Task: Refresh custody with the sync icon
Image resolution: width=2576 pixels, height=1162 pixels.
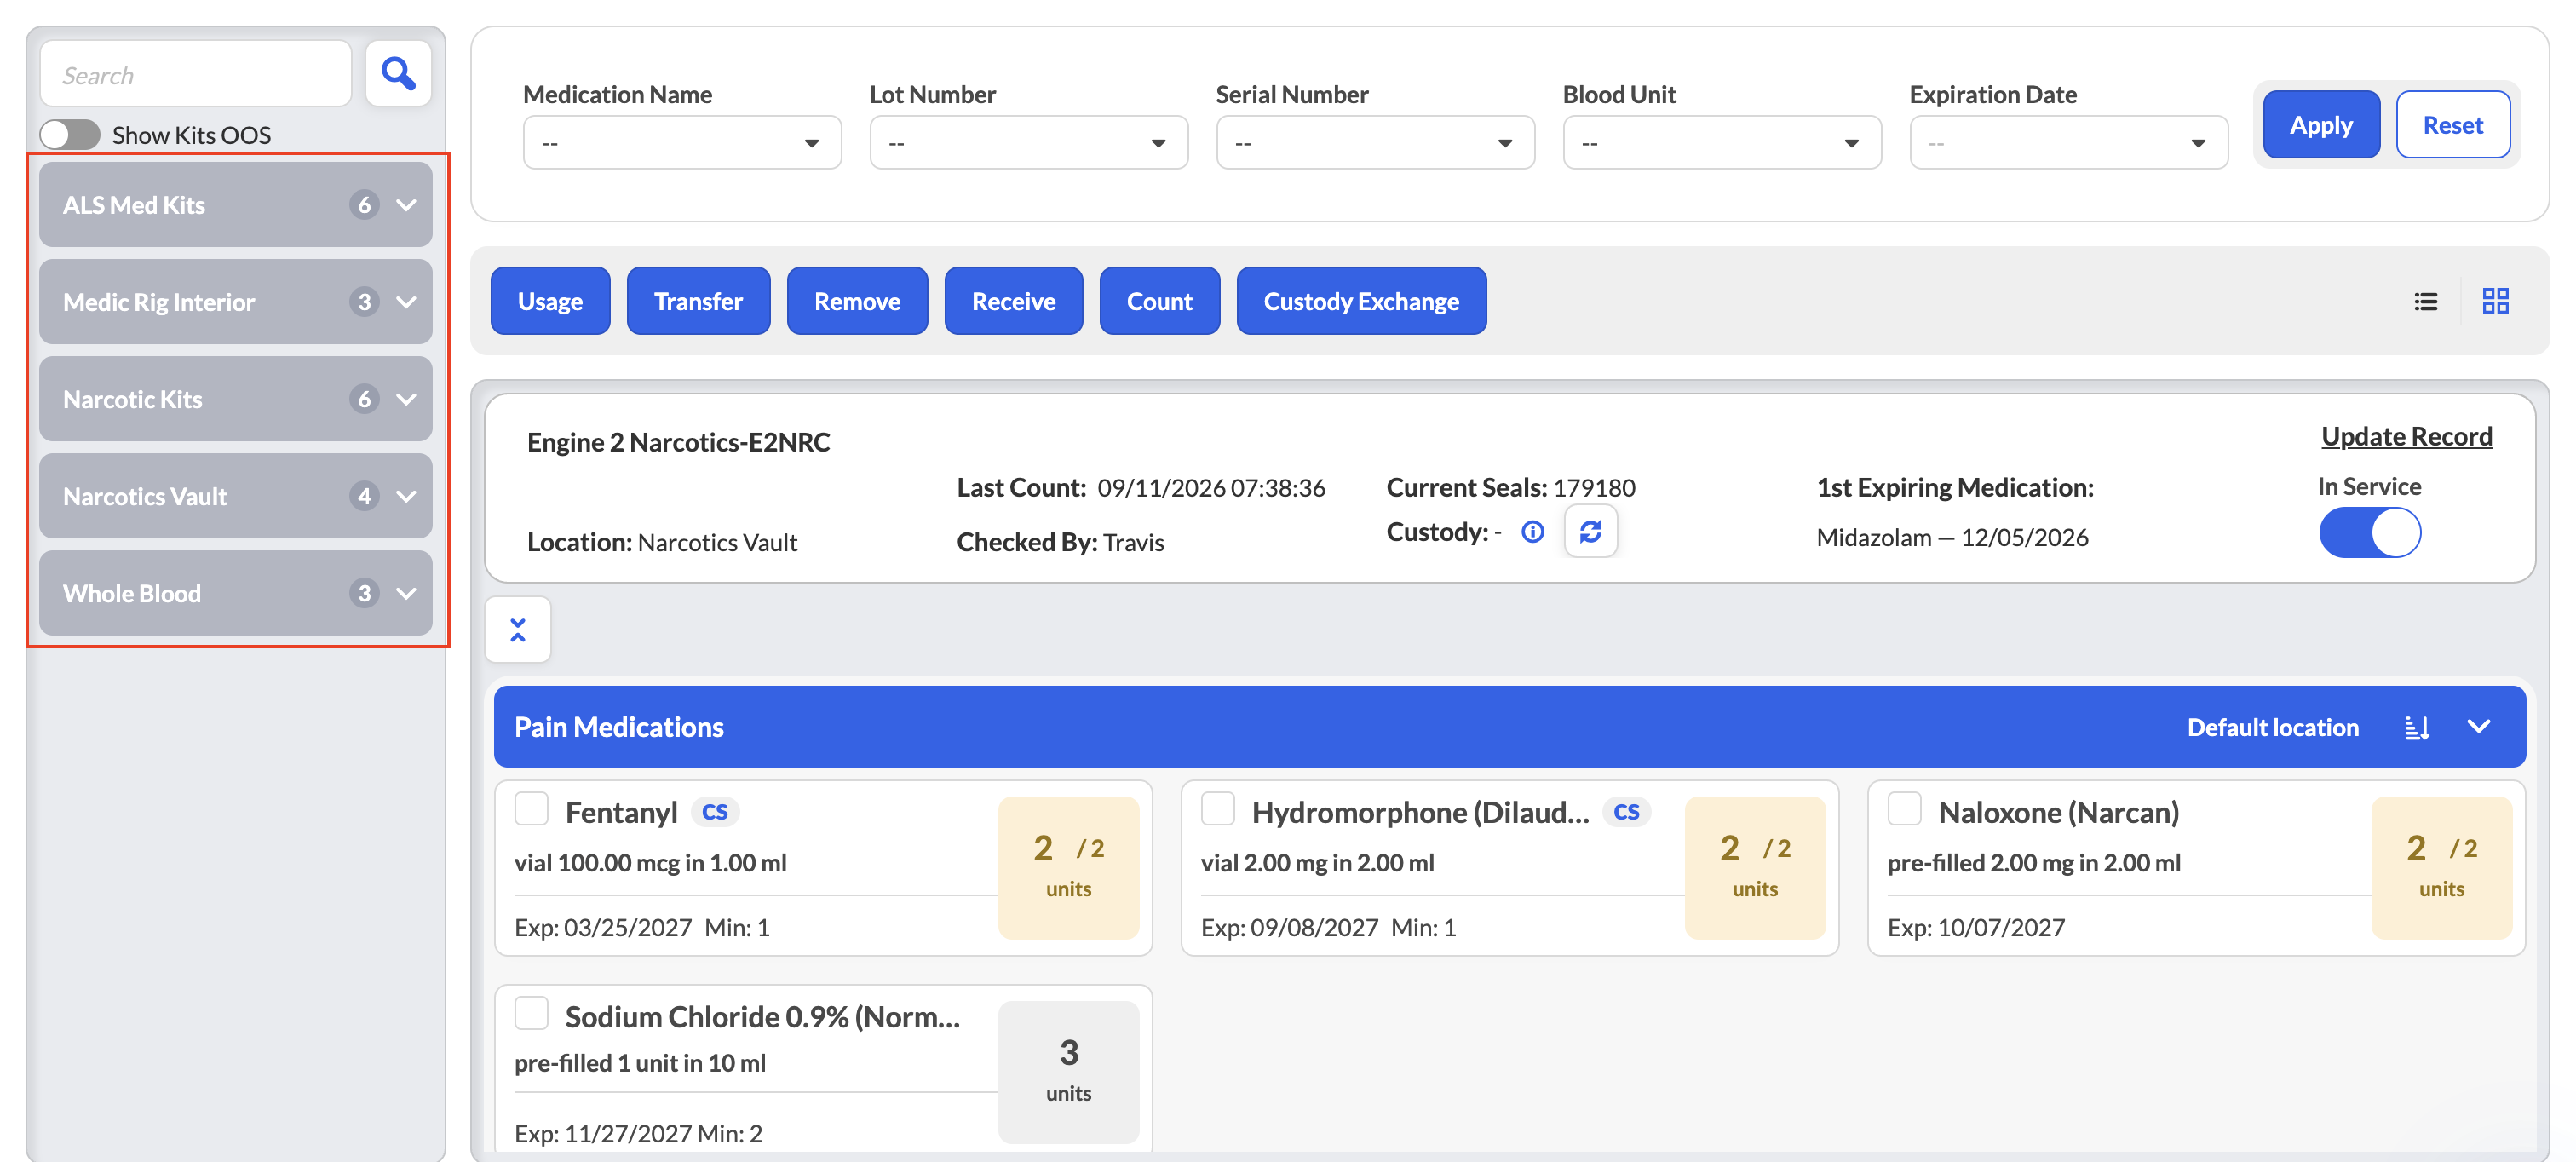Action: click(1590, 531)
